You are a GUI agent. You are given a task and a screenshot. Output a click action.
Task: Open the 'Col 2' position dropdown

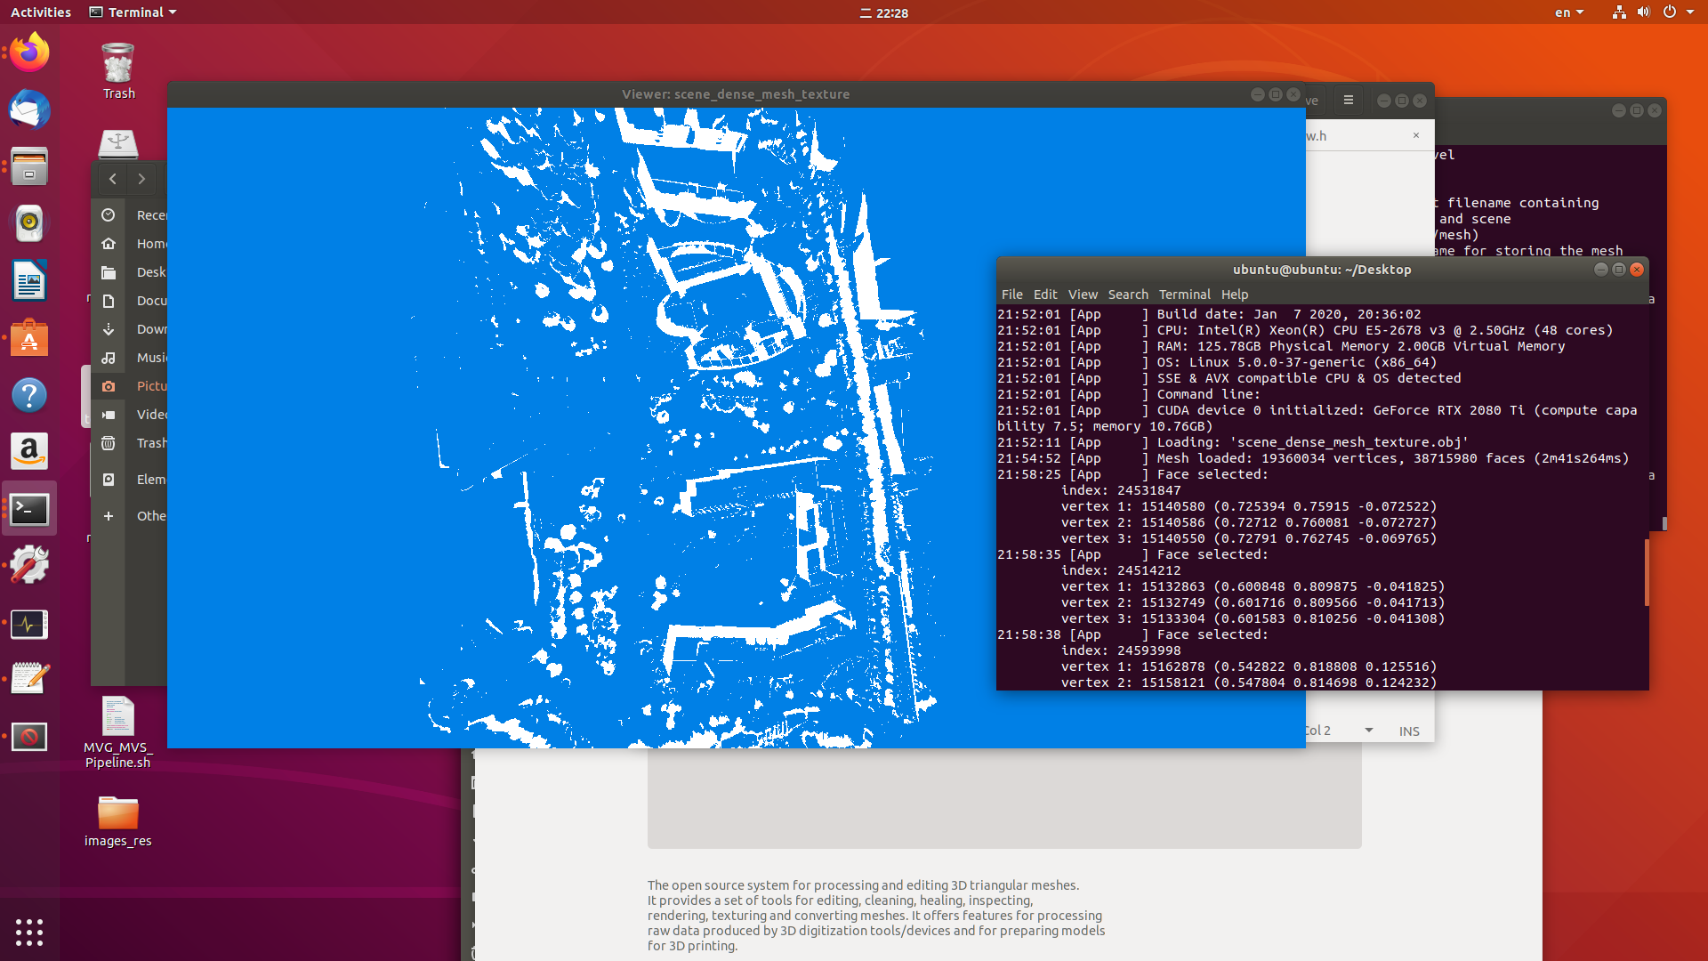pos(1367,729)
